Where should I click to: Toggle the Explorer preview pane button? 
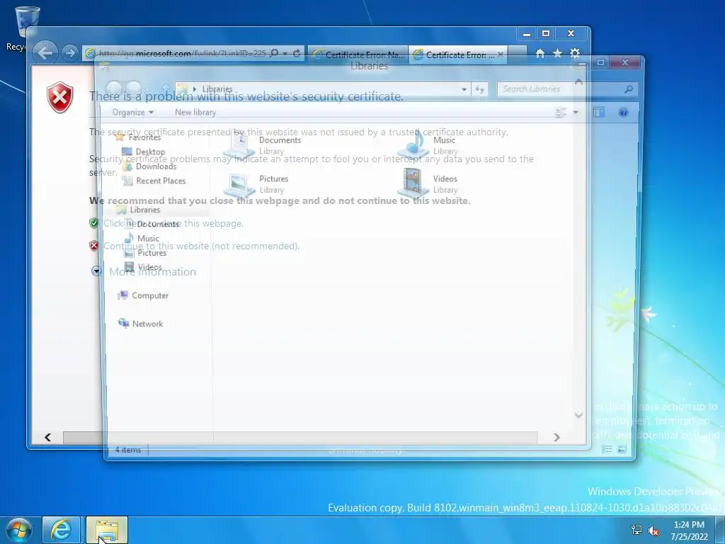(599, 113)
